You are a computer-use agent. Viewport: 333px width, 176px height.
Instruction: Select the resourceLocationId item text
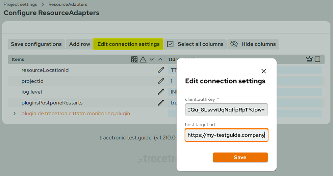pyautogui.click(x=45, y=70)
